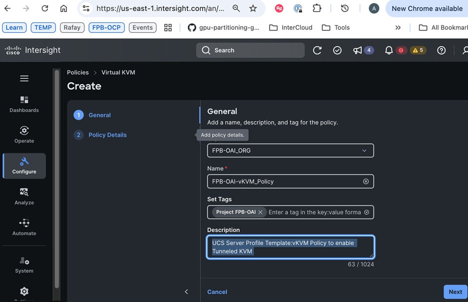Click New Chrome available update button
The width and height of the screenshot is (468, 302).
(427, 8)
